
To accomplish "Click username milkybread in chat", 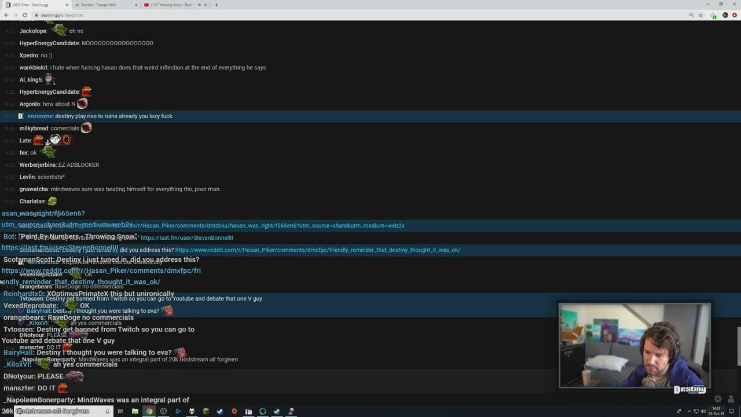I will [x=34, y=129].
